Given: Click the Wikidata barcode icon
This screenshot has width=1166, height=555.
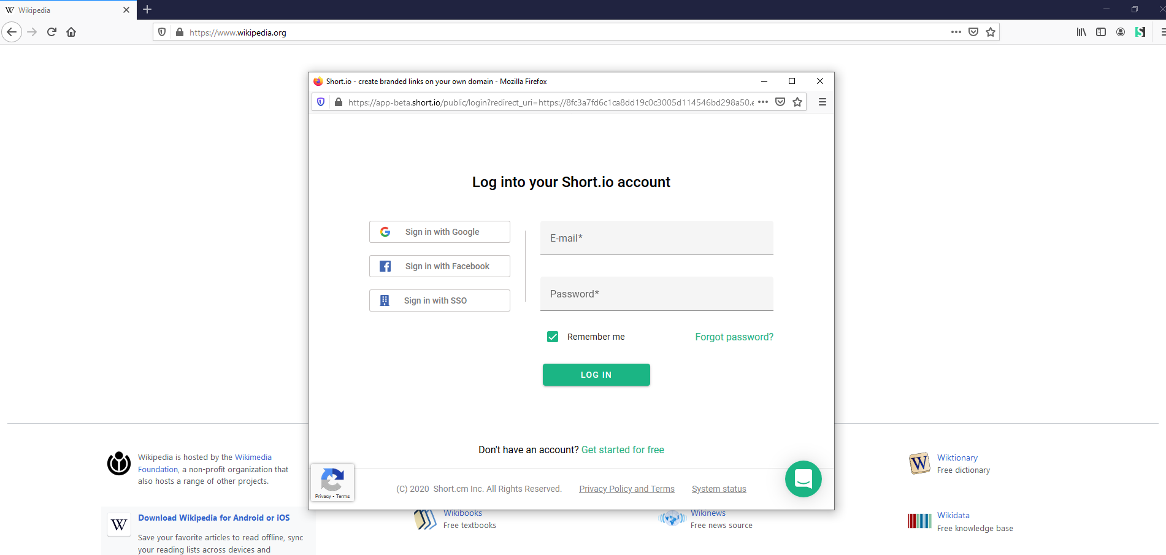Looking at the screenshot, I should [x=919, y=520].
